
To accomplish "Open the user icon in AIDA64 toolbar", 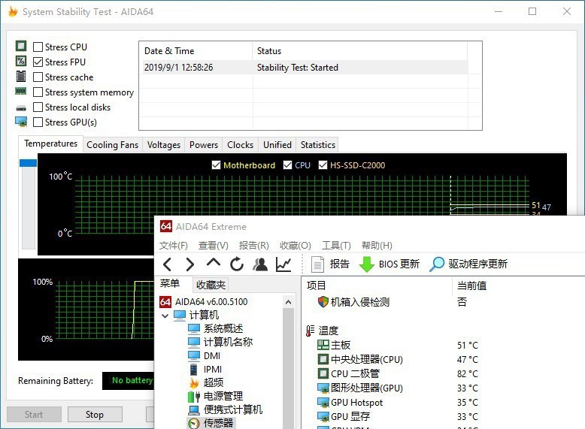I will (x=260, y=264).
